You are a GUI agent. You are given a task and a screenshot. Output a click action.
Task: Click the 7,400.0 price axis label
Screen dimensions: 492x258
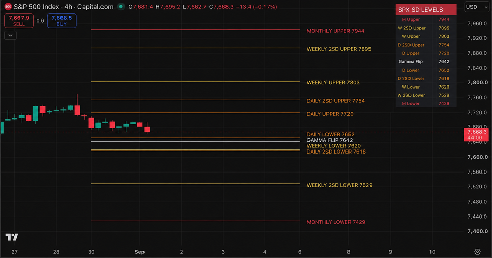478,231
